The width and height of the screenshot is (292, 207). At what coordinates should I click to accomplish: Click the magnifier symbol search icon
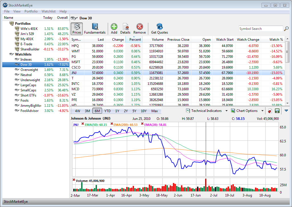coord(286,29)
